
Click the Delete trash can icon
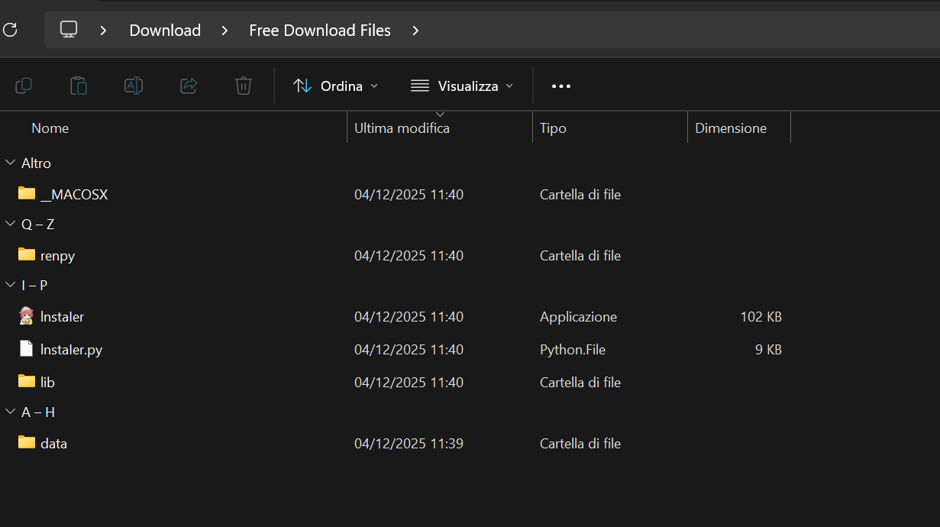(x=244, y=86)
